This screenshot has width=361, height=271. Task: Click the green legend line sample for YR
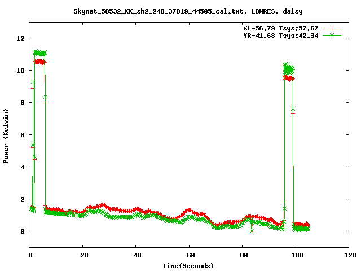pos(332,35)
